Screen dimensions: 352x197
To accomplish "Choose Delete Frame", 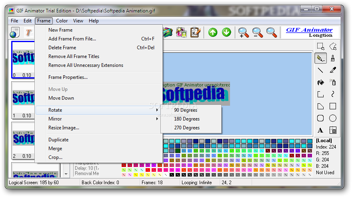I will 98,47.
